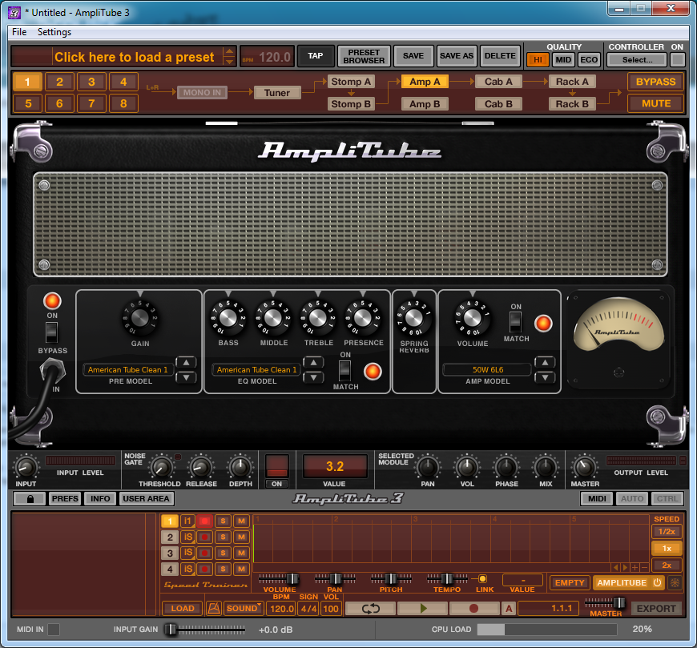Viewport: 697px width, 648px height.
Task: Click the AMP MODEL down arrow
Action: [545, 377]
